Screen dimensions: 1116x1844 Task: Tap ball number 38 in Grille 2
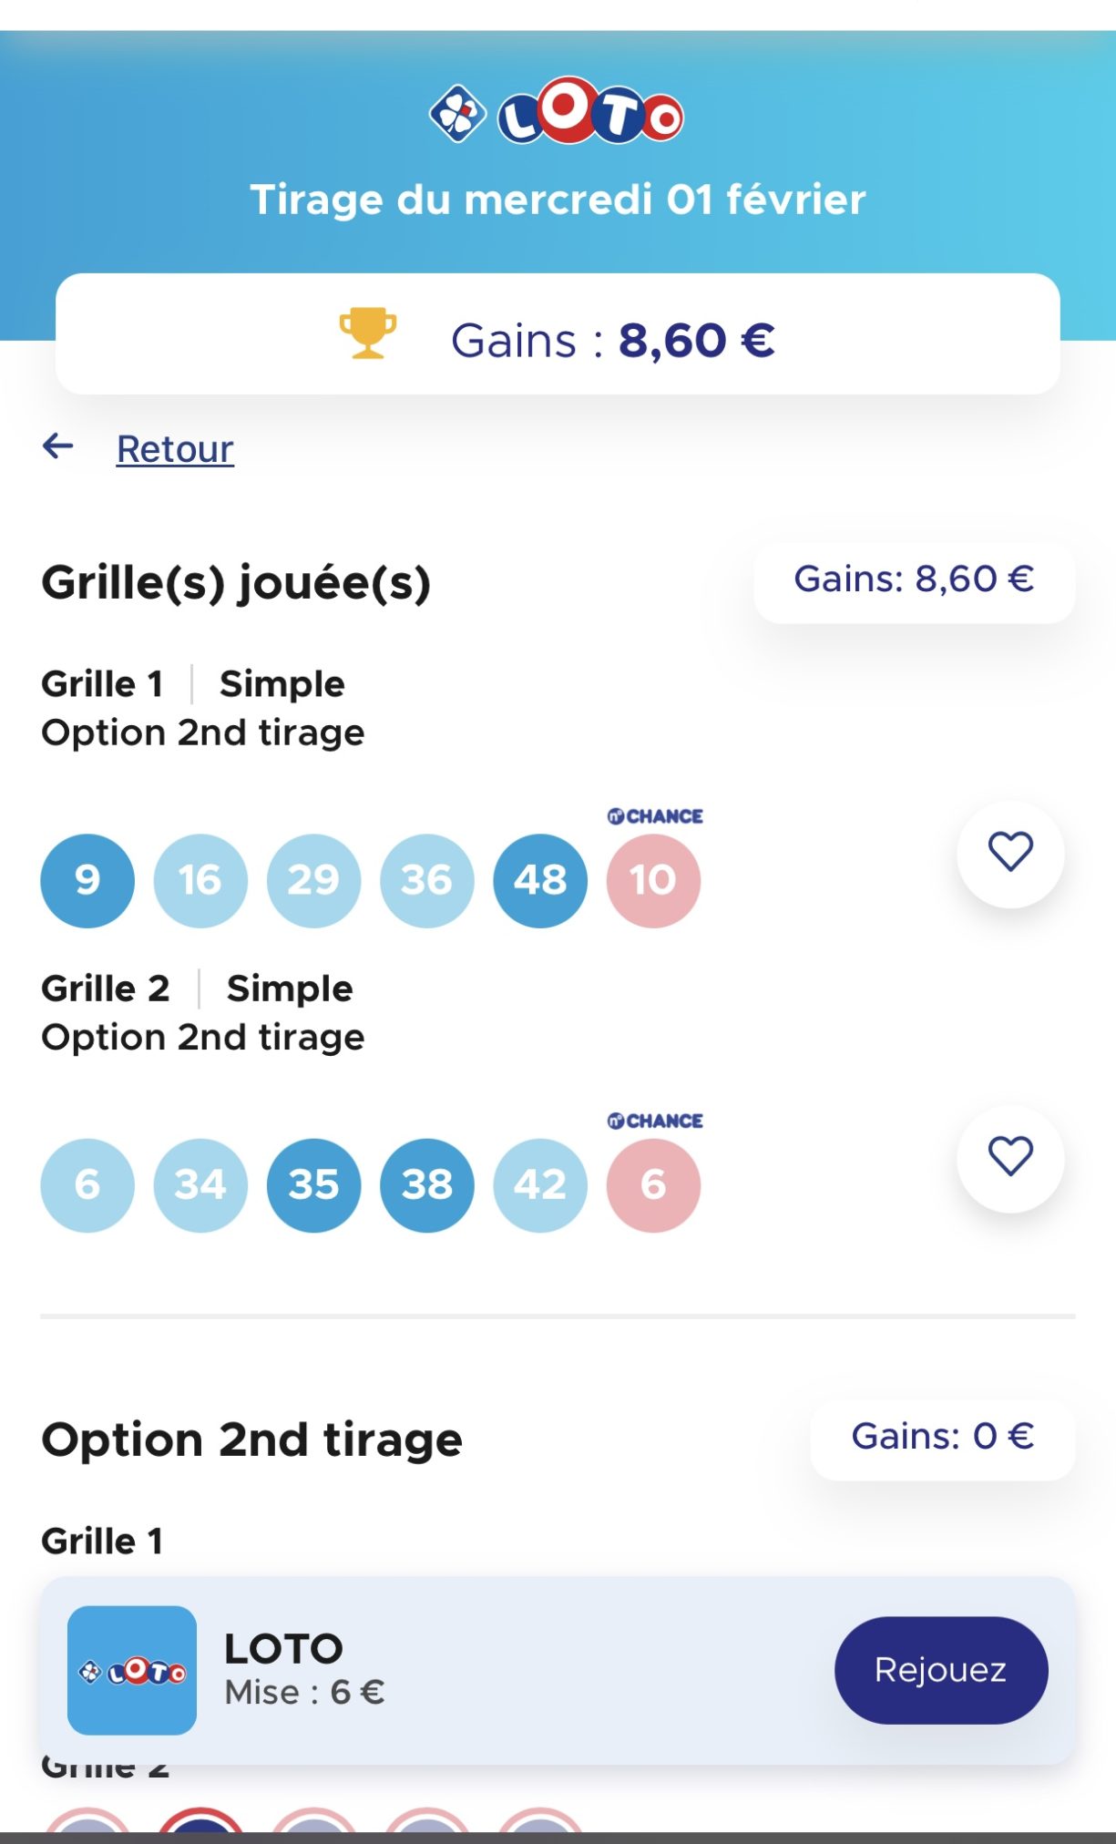click(427, 1184)
